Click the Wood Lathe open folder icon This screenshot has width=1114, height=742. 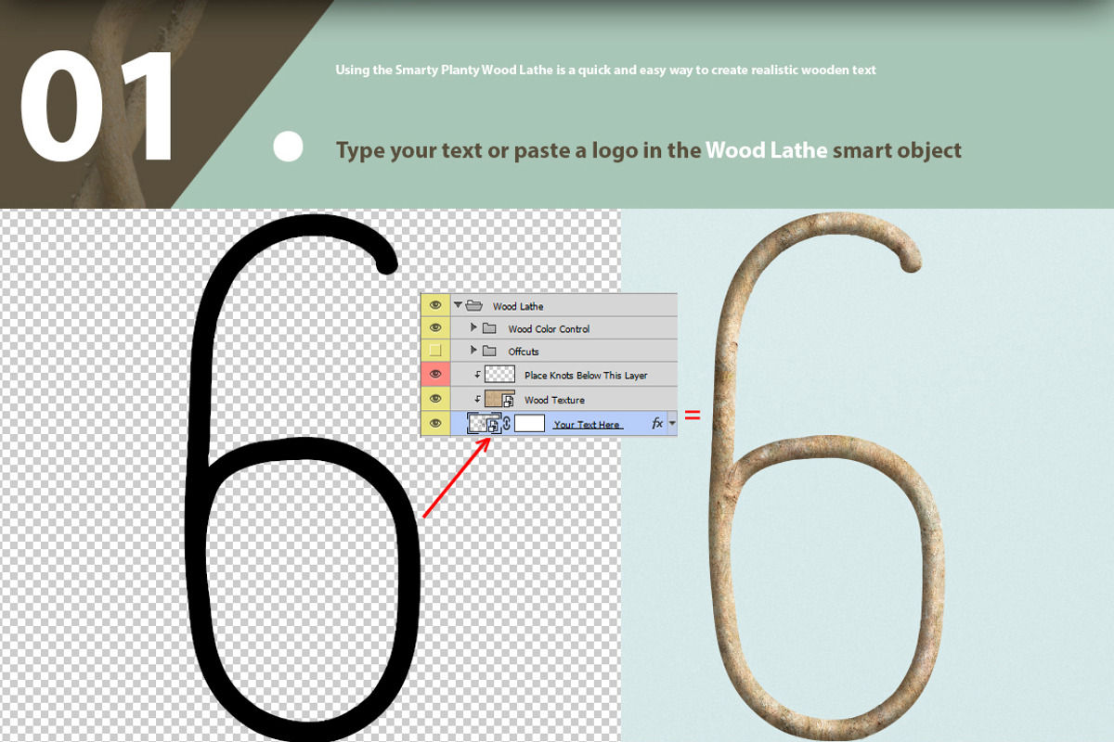473,305
